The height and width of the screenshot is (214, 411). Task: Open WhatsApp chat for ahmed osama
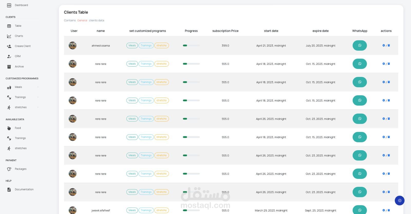tap(359, 46)
